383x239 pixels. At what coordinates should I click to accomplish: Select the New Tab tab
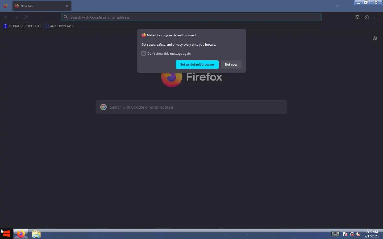[x=42, y=6]
